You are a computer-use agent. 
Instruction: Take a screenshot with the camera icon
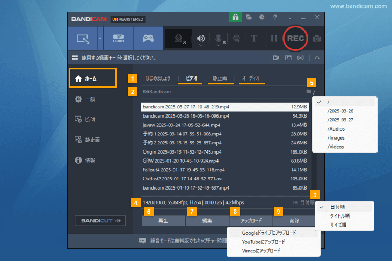click(316, 39)
